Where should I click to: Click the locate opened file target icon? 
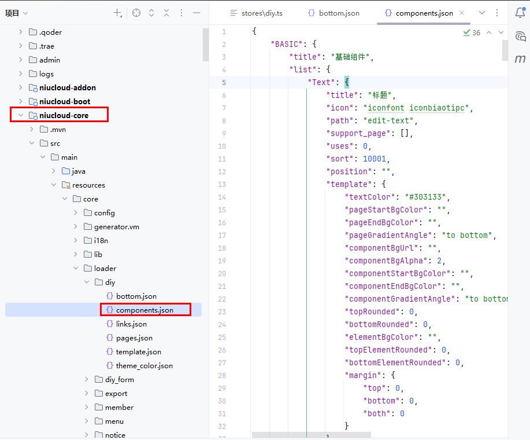pyautogui.click(x=136, y=13)
